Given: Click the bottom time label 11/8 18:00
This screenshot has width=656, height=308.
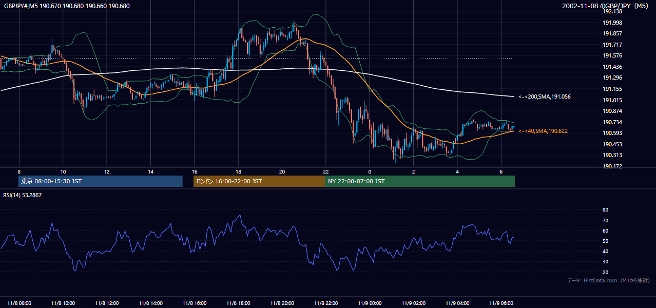Looking at the screenshot, I should click(x=238, y=303).
